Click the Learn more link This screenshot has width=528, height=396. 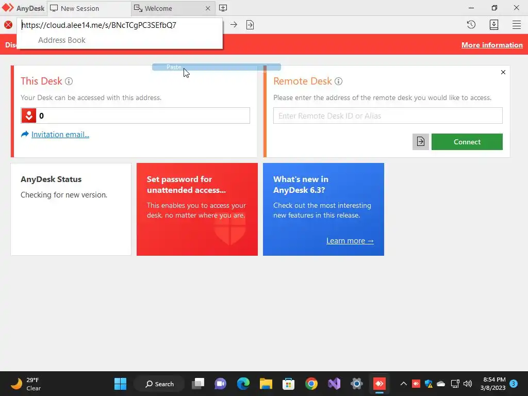(350, 241)
